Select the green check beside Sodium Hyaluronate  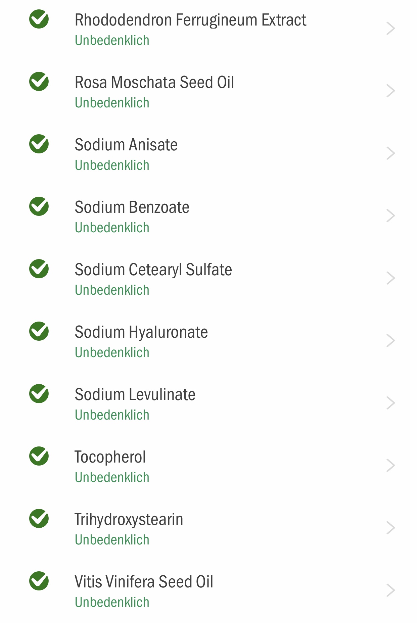pos(39,331)
